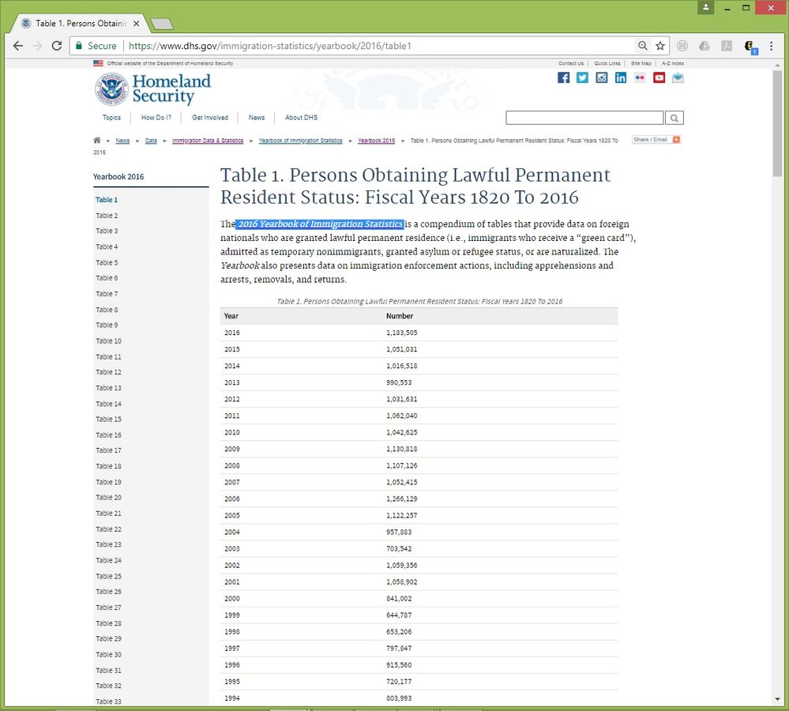789x711 pixels.
Task: Click the site search magnifier button
Action: coord(674,118)
